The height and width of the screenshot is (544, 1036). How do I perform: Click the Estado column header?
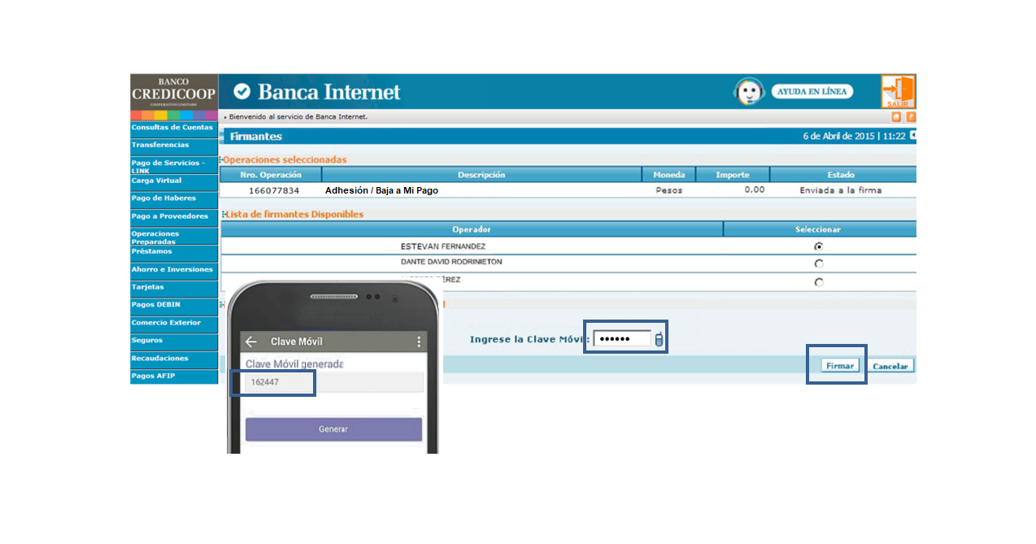(841, 175)
